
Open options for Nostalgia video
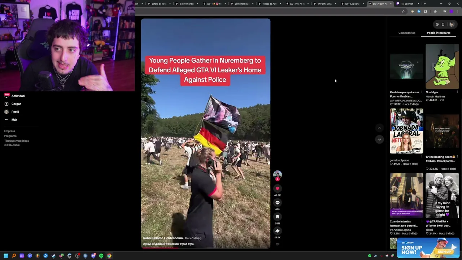[x=457, y=92]
